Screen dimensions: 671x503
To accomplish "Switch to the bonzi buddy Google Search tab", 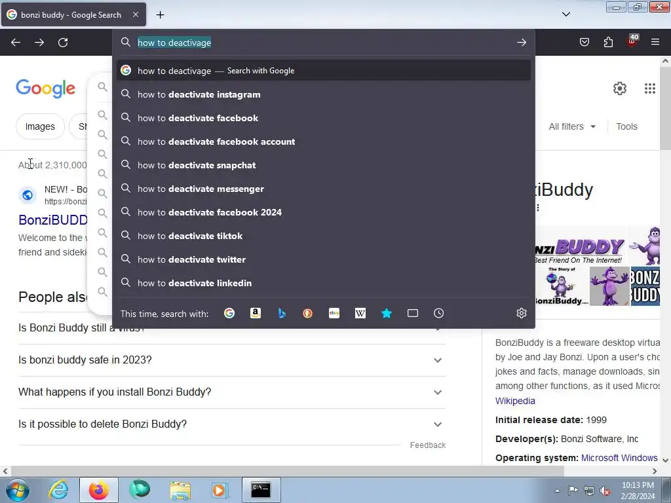I will (73, 14).
